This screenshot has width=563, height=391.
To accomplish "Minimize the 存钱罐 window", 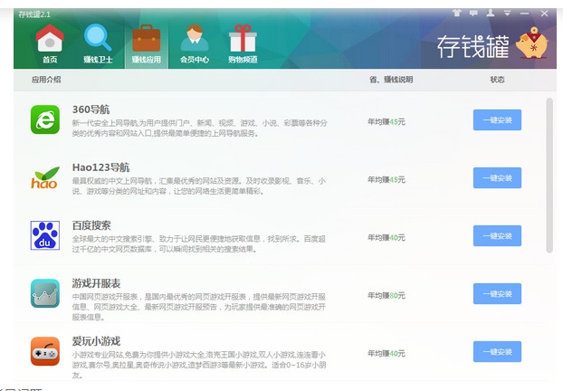I will [525, 14].
